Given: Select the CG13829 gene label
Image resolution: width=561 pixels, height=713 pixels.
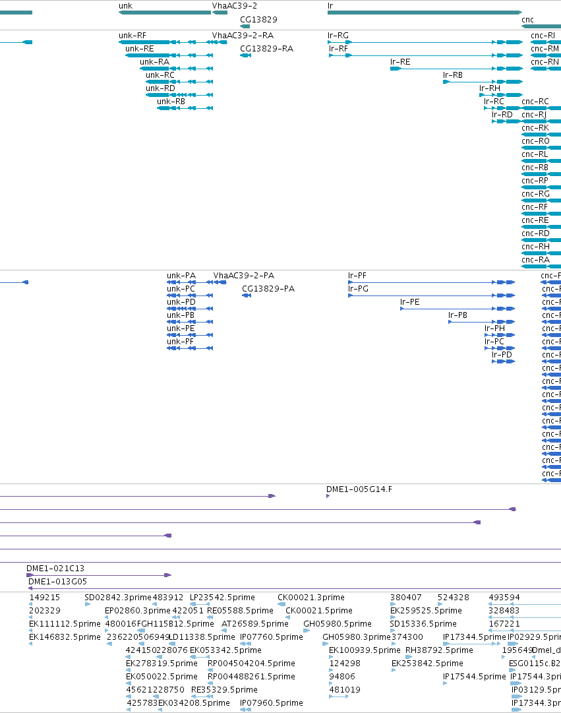Looking at the screenshot, I should point(258,20).
